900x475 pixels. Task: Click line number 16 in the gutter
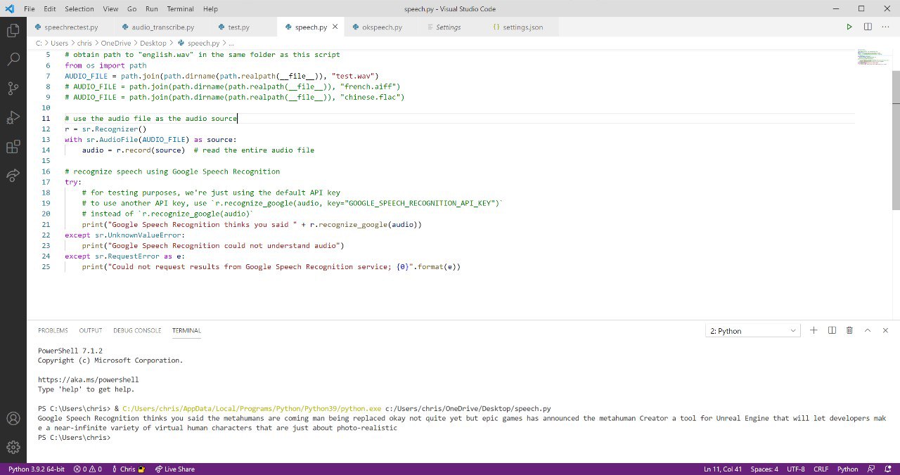(46, 171)
